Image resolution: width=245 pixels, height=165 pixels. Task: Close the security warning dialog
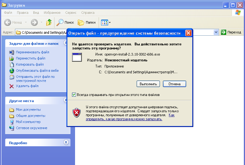click(188, 33)
